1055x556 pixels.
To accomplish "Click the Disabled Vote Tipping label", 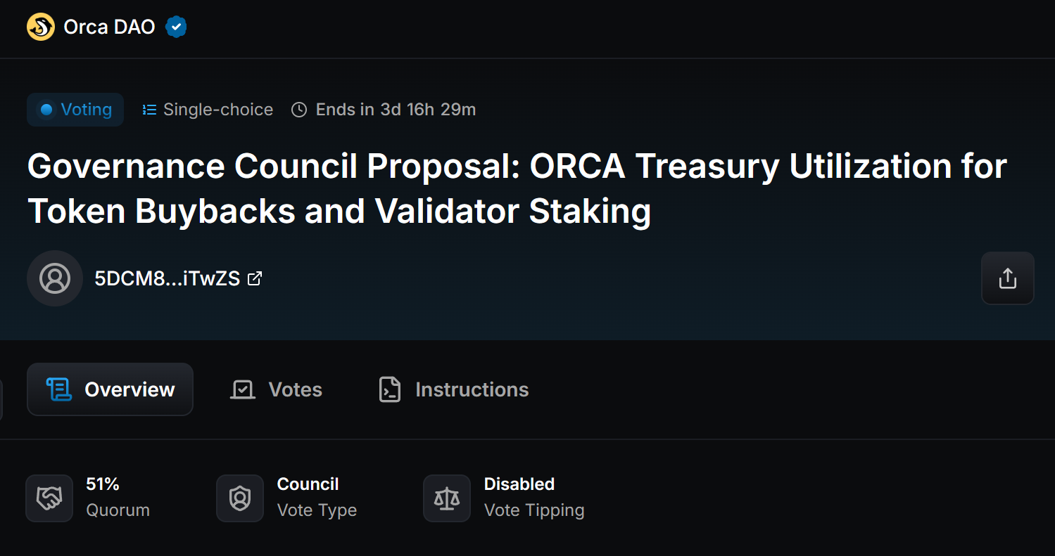I will tap(519, 484).
